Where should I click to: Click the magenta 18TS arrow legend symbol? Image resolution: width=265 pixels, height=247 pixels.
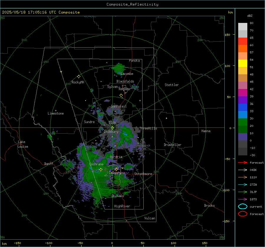[243, 199]
